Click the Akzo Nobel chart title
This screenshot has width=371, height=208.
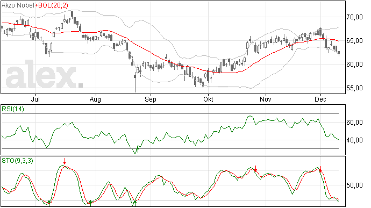[x=18, y=5]
